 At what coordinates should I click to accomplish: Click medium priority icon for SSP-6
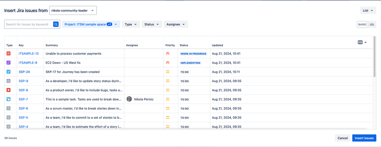pos(168,109)
